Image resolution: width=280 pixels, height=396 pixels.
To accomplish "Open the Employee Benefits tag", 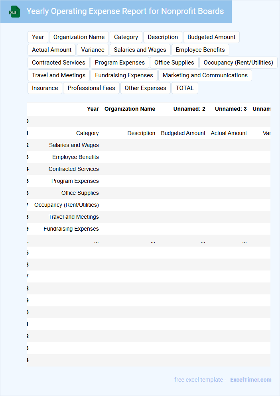I will (200, 50).
